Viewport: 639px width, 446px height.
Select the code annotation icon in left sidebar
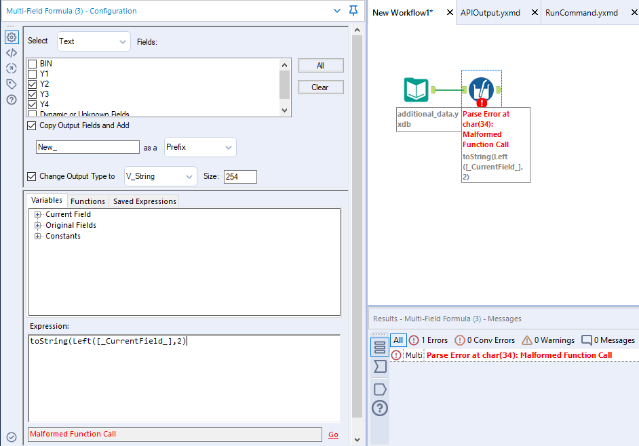tap(11, 53)
